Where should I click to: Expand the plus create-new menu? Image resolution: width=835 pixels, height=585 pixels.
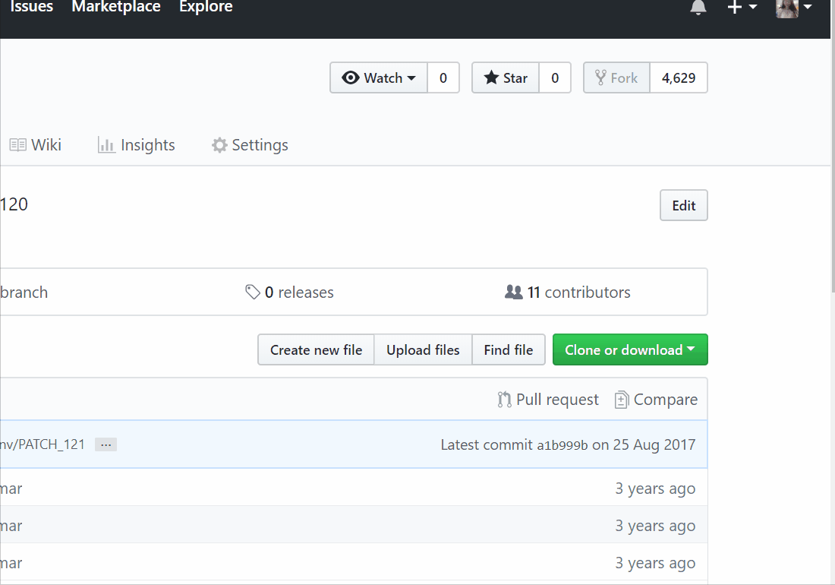tap(742, 8)
